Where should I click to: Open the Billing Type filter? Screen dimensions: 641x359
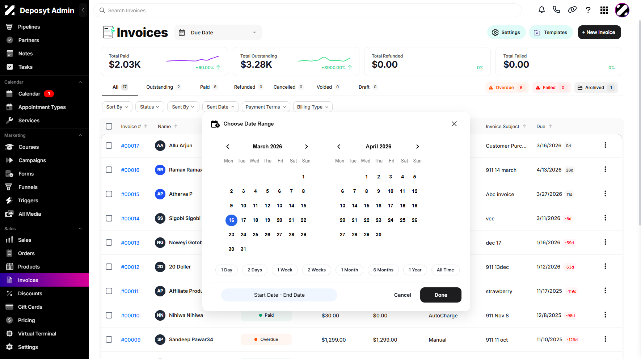click(313, 107)
